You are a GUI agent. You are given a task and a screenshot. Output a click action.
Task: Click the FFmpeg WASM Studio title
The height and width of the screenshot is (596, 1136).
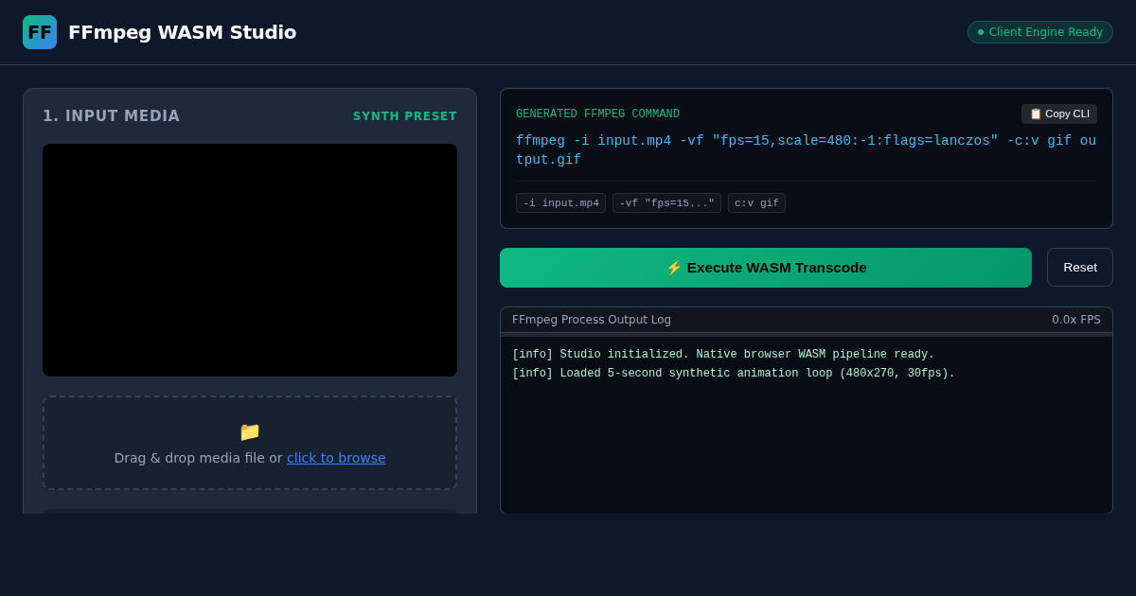point(182,32)
